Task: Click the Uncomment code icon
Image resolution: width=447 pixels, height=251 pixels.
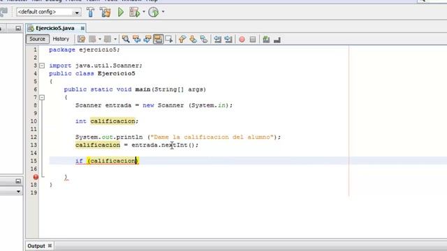Action: tap(277, 40)
